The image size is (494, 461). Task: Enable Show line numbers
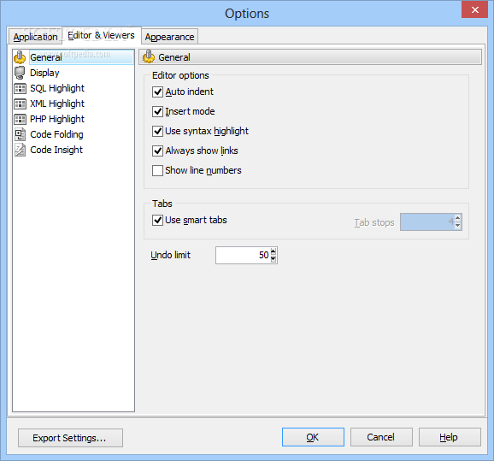pyautogui.click(x=157, y=170)
